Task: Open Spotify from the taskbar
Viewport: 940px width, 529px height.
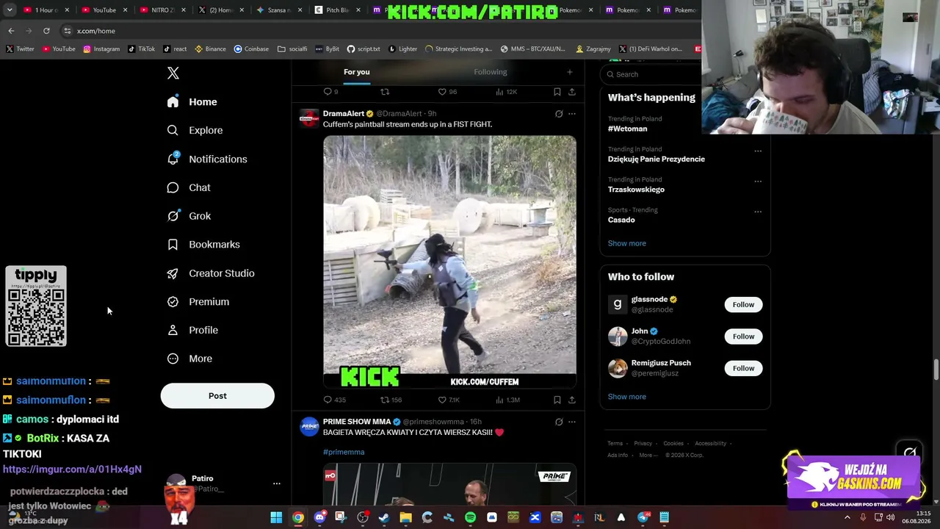Action: pos(470,517)
